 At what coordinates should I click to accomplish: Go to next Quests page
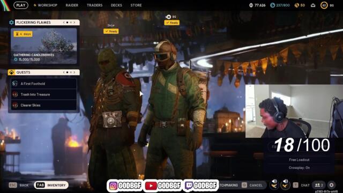tap(74, 72)
